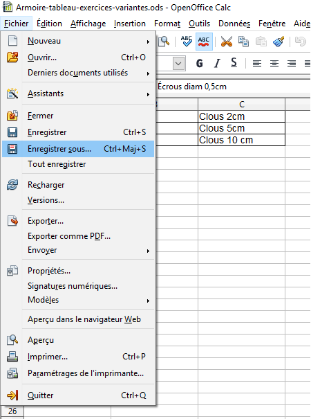311x419 pixels.
Task: Click the Recharger icon in the menu
Action: pos(12,185)
